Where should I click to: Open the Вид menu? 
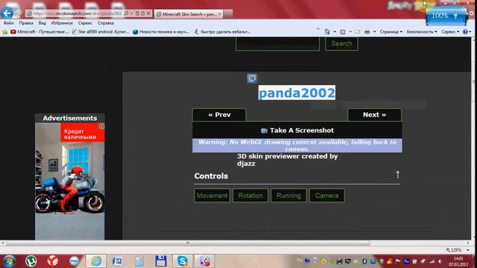(x=42, y=23)
